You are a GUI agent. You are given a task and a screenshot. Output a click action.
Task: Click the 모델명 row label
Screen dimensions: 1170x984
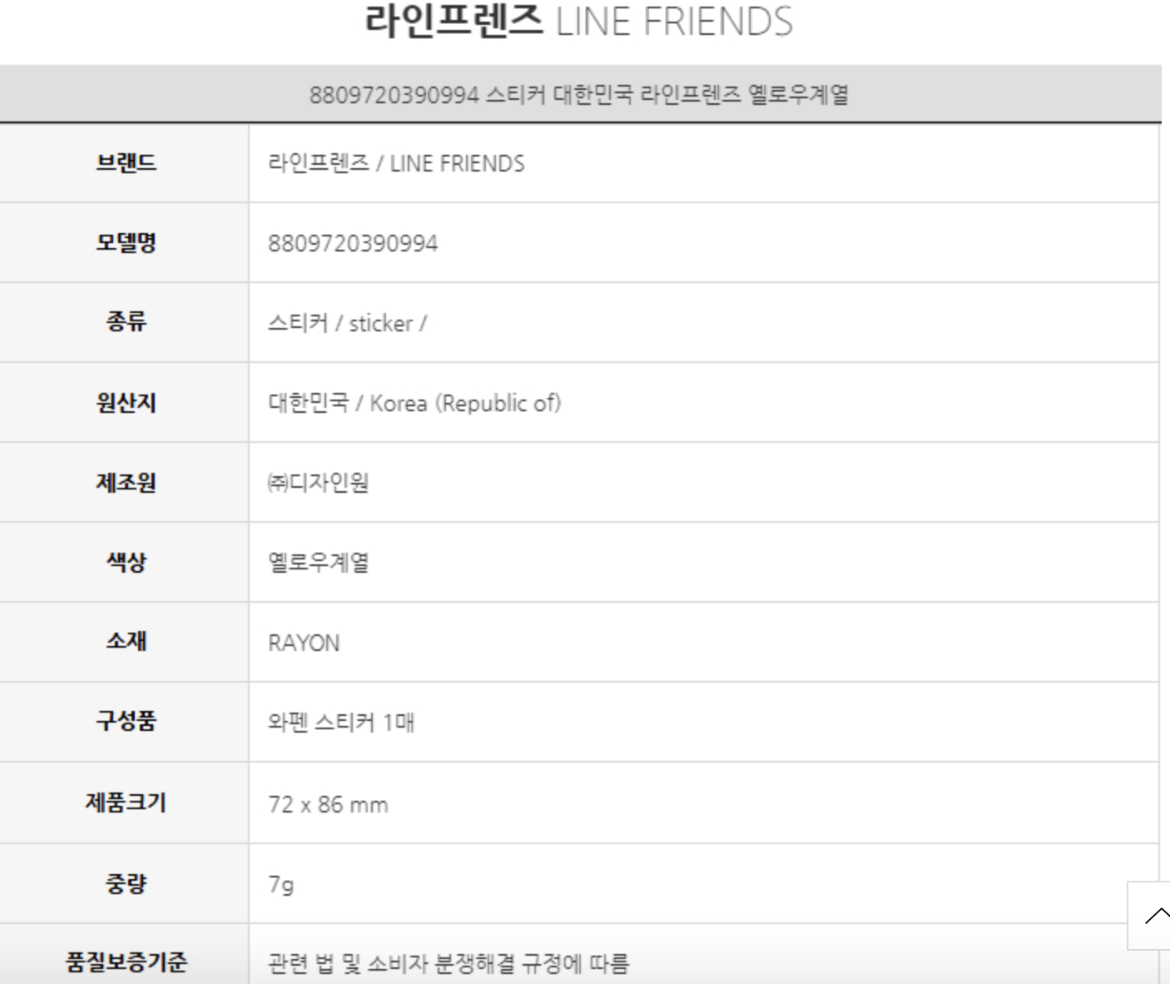point(126,243)
